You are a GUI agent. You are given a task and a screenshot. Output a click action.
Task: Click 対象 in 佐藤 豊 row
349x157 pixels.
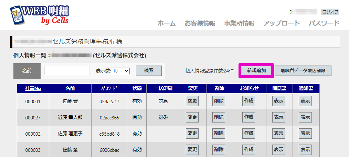tap(163, 101)
